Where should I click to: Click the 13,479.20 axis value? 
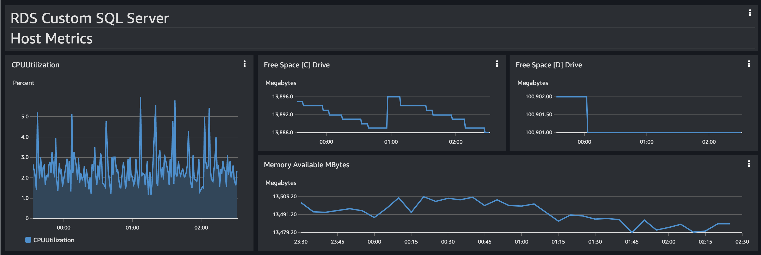pos(284,233)
